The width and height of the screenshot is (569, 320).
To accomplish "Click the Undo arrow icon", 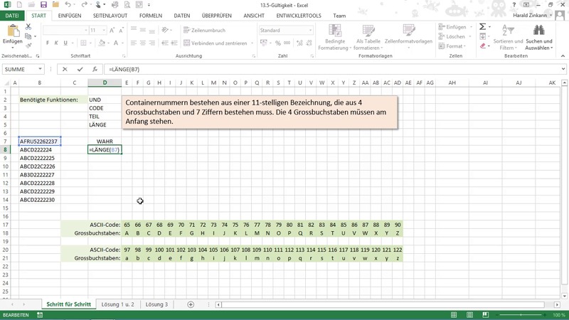I will (68, 5).
